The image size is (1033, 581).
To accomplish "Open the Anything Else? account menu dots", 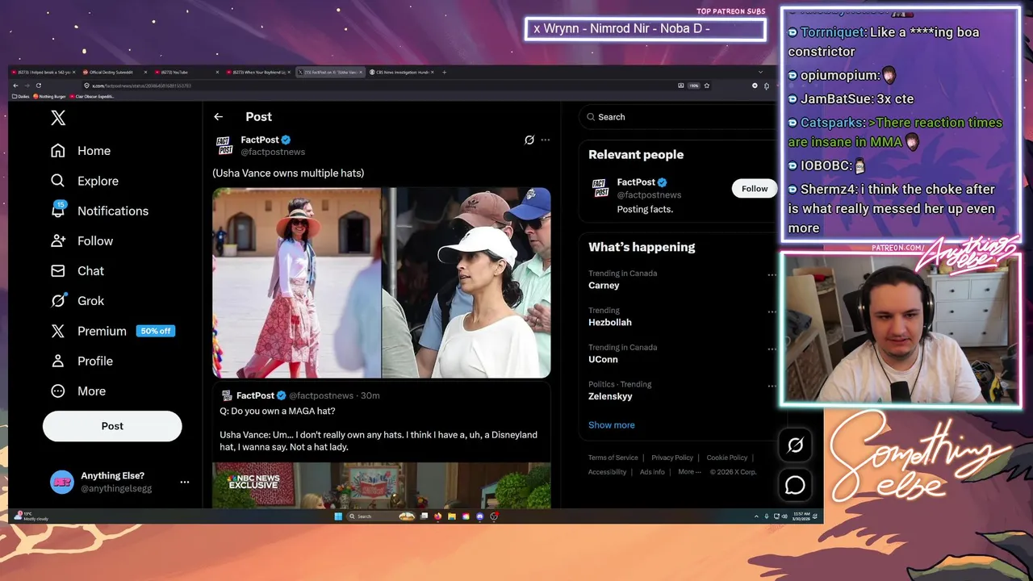I will 185,482.
